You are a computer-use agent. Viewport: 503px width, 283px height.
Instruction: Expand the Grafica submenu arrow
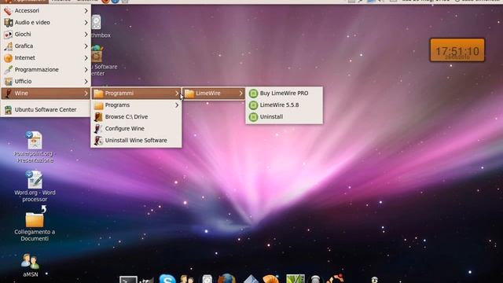[86, 46]
